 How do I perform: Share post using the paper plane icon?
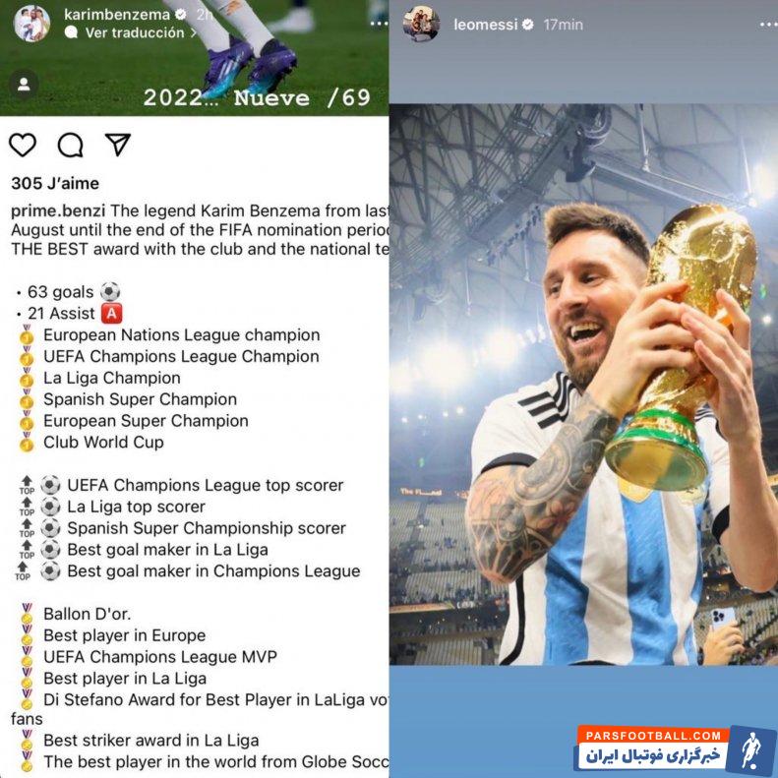(x=118, y=145)
